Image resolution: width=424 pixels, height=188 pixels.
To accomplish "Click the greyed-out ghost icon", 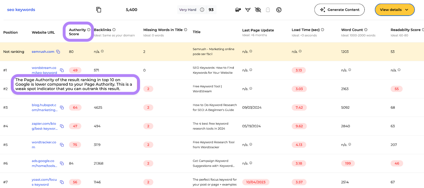I will pos(268,10).
